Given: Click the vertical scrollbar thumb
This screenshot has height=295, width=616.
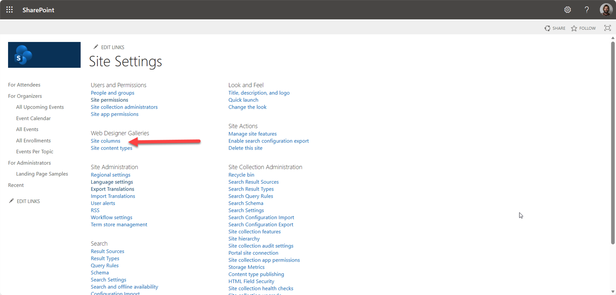Looking at the screenshot, I should pyautogui.click(x=613, y=142).
